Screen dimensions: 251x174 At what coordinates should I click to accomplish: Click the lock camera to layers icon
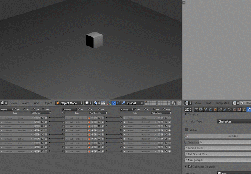click(x=173, y=103)
